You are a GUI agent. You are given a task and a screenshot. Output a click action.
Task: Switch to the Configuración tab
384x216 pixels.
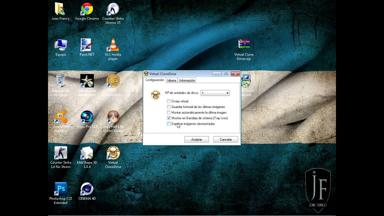tap(155, 80)
